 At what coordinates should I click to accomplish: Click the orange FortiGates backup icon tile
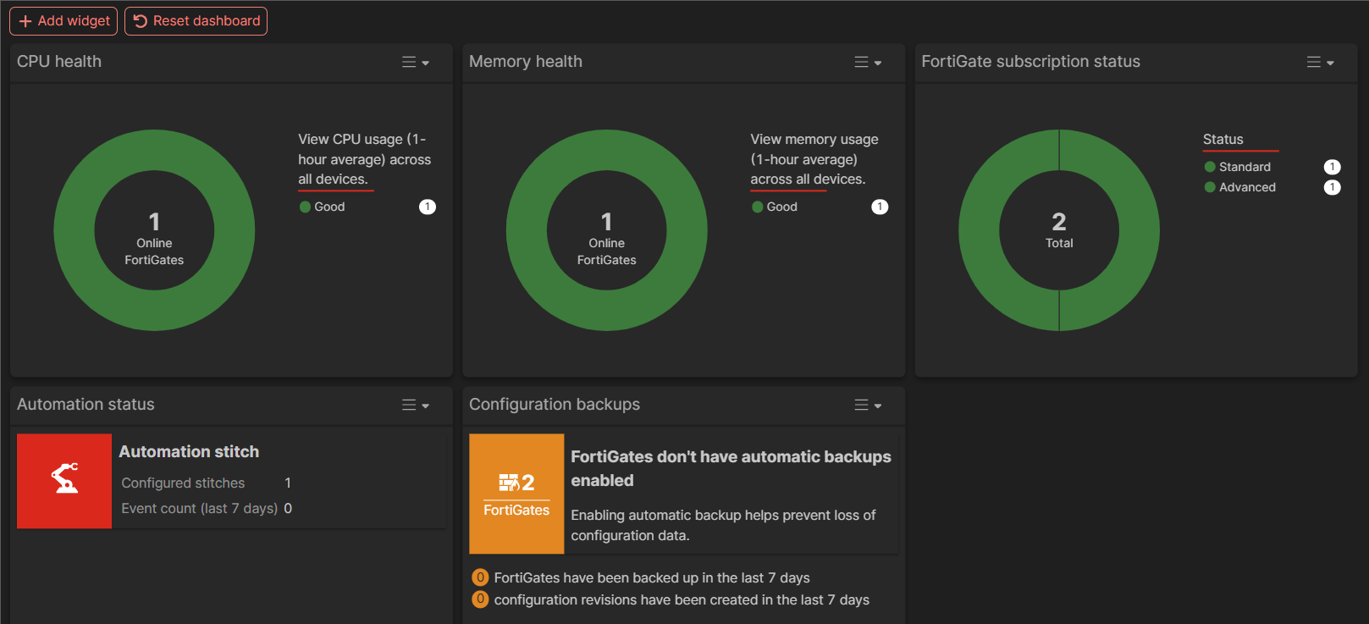click(x=516, y=494)
